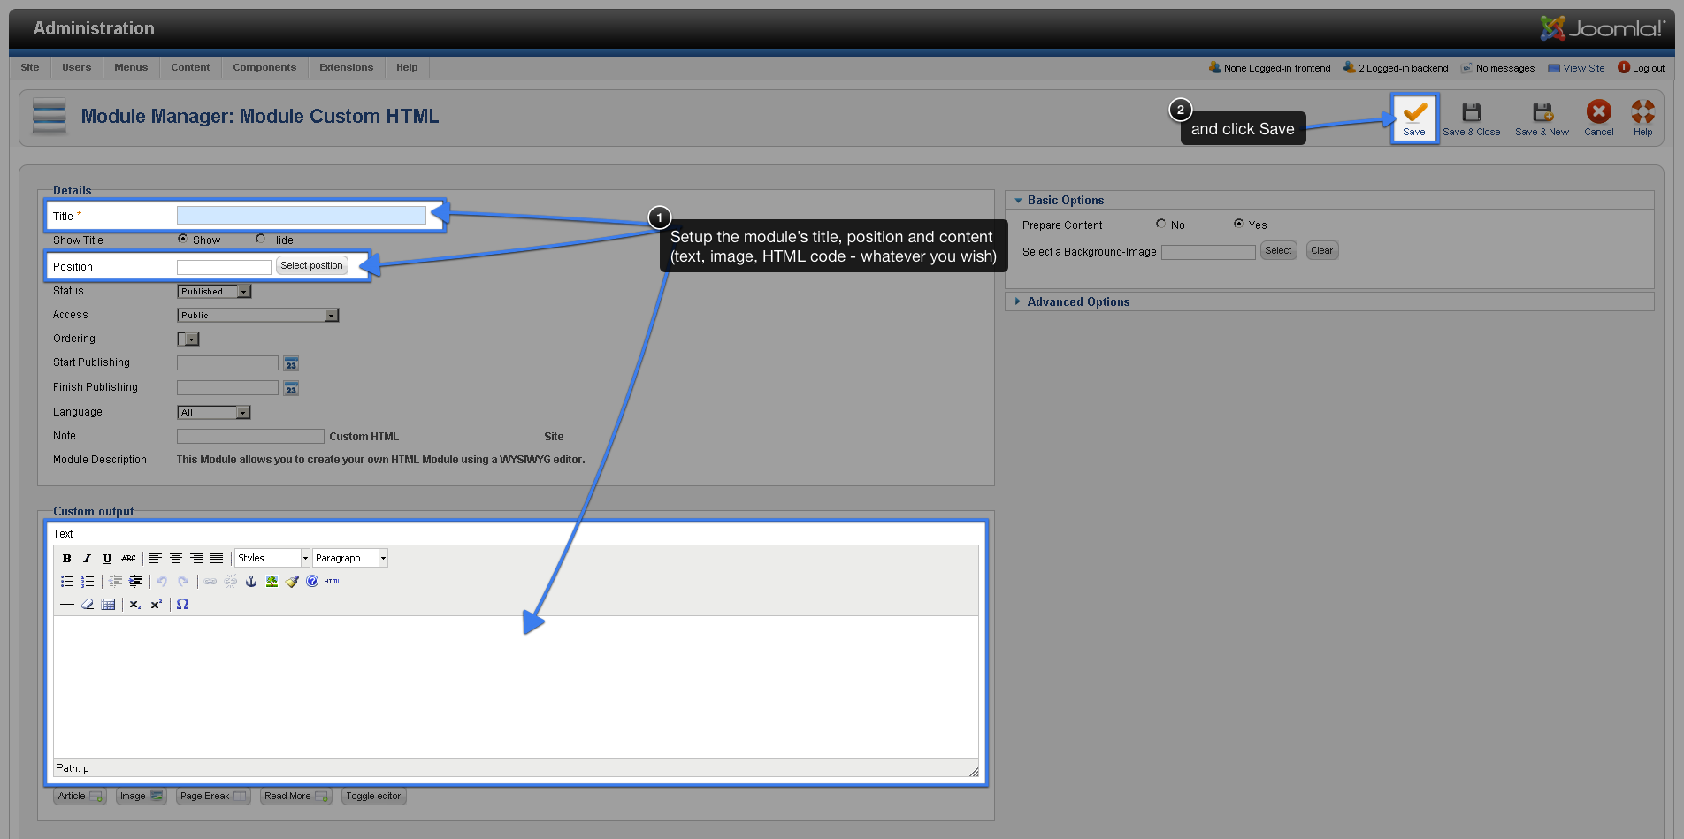This screenshot has height=839, width=1684.
Task: Click the Save & Close toolbar icon
Action: (1471, 118)
